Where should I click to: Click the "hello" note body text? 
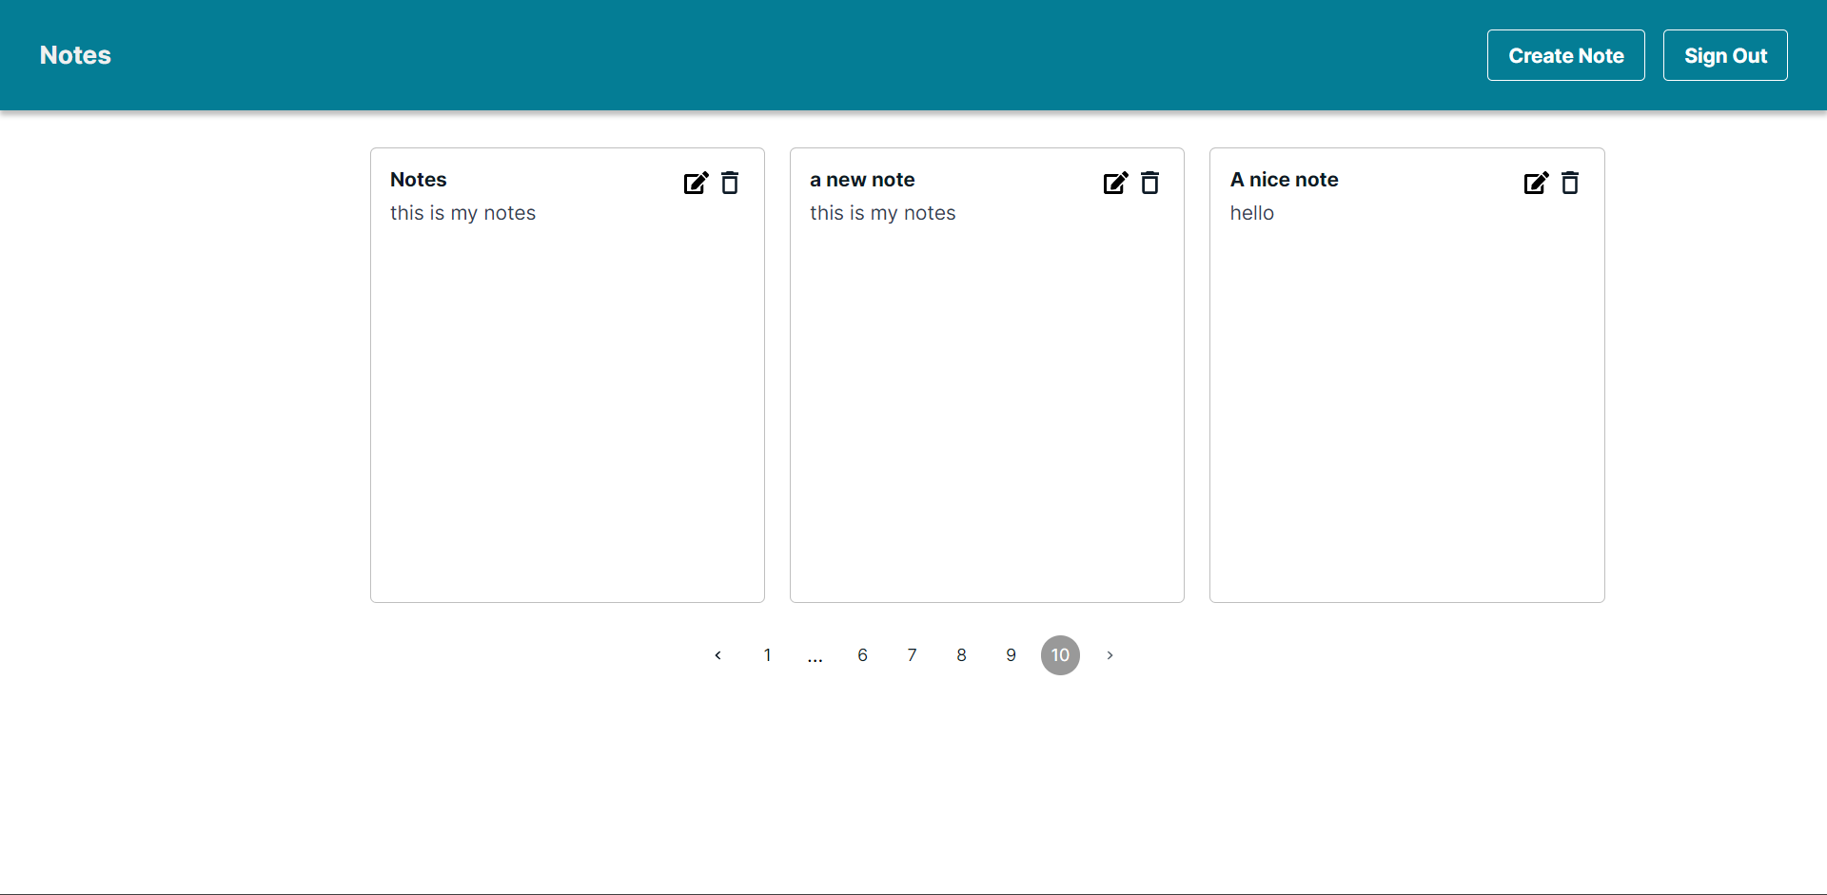point(1251,213)
